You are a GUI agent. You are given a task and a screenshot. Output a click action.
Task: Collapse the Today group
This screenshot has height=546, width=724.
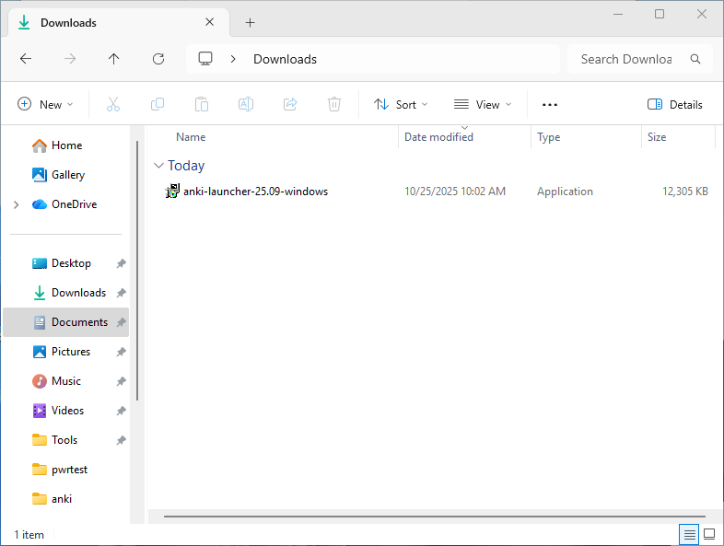tap(158, 166)
